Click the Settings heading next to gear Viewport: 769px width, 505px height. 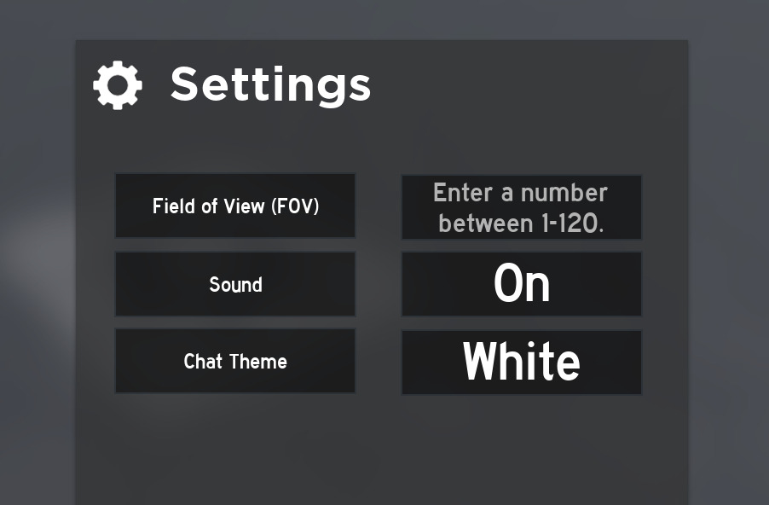pyautogui.click(x=270, y=84)
